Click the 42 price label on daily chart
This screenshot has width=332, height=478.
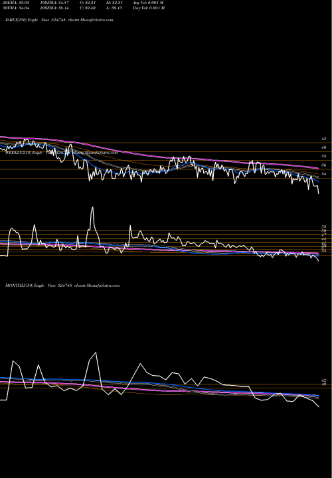(324, 139)
